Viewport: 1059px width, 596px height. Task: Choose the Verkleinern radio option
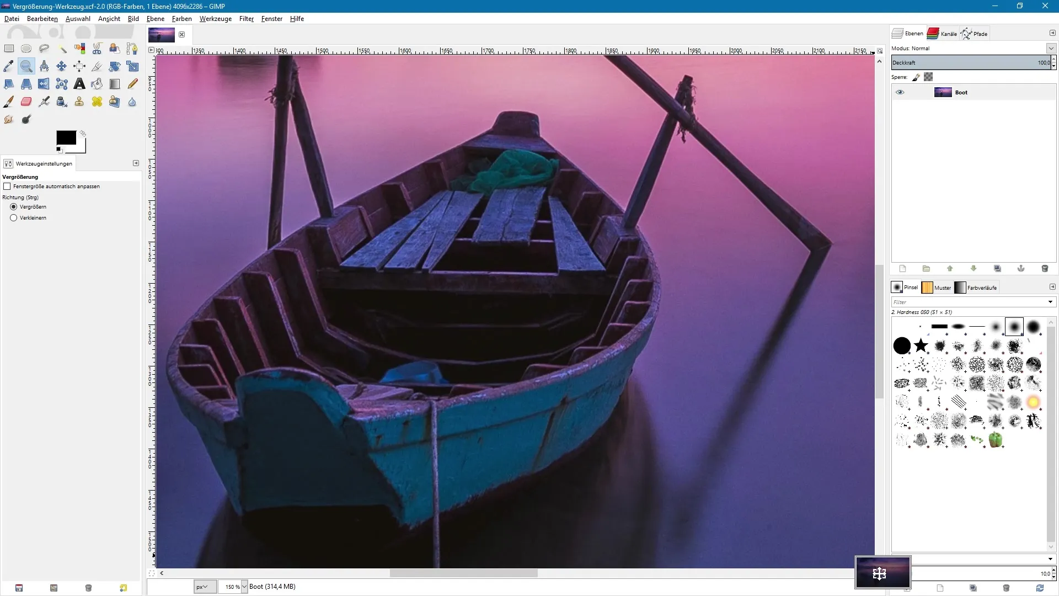[x=14, y=218]
